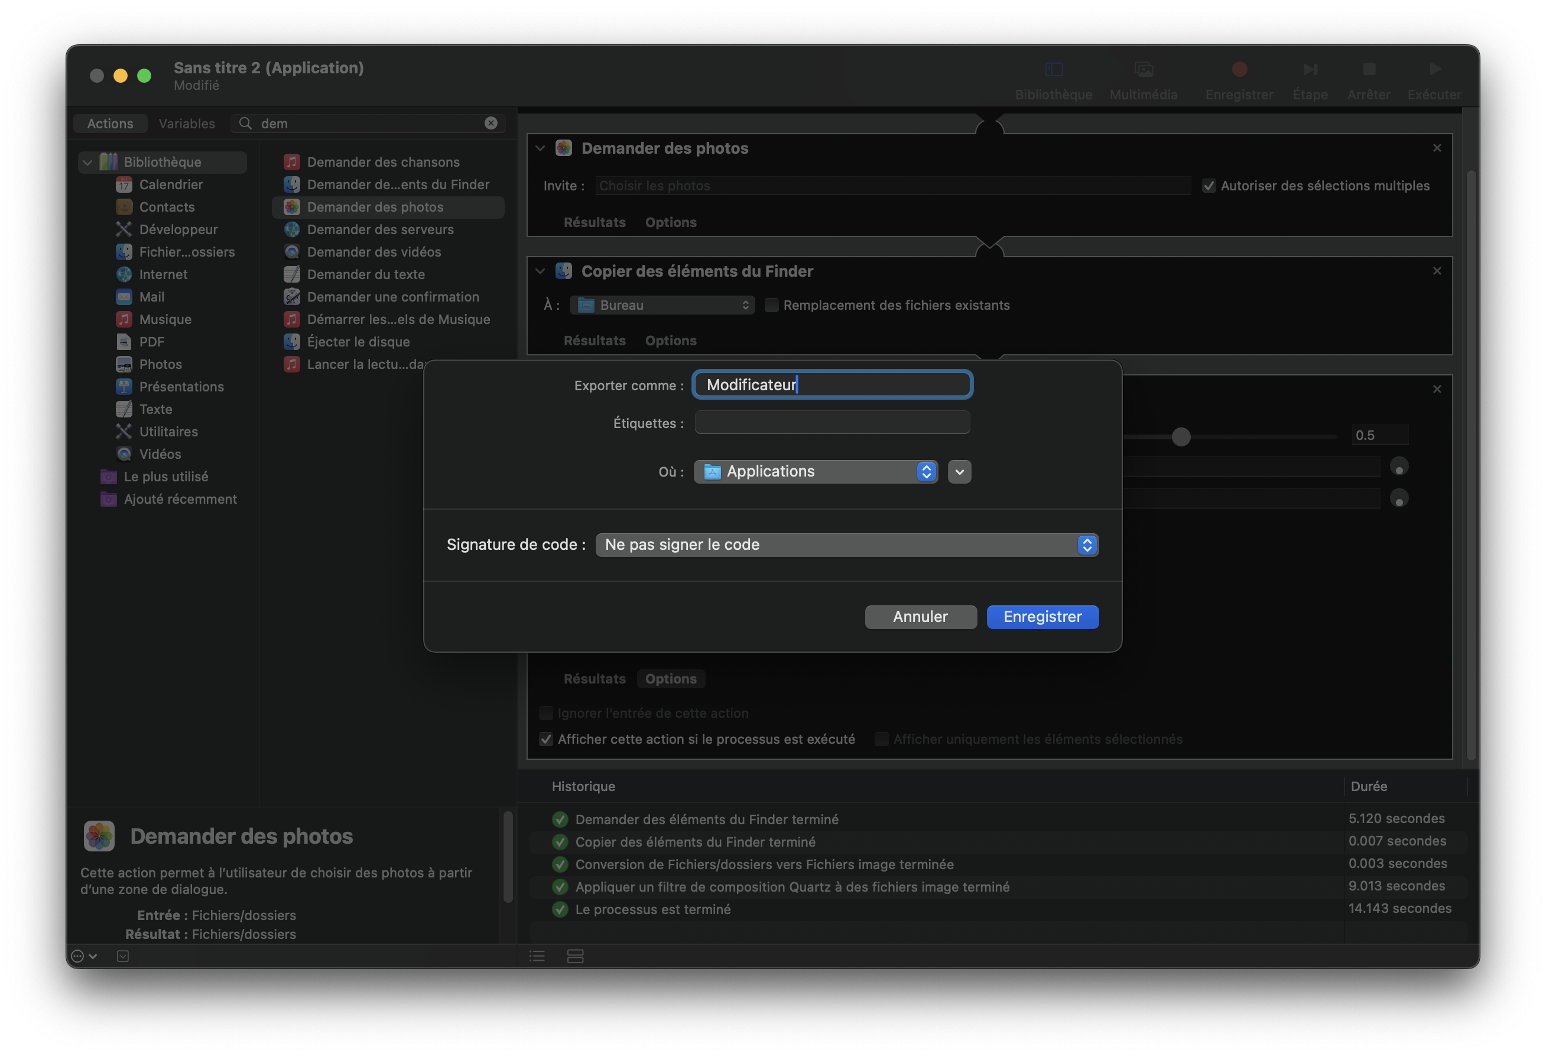Image resolution: width=1546 pixels, height=1056 pixels.
Task: Select Demander des vidéos action
Action: pyautogui.click(x=374, y=251)
